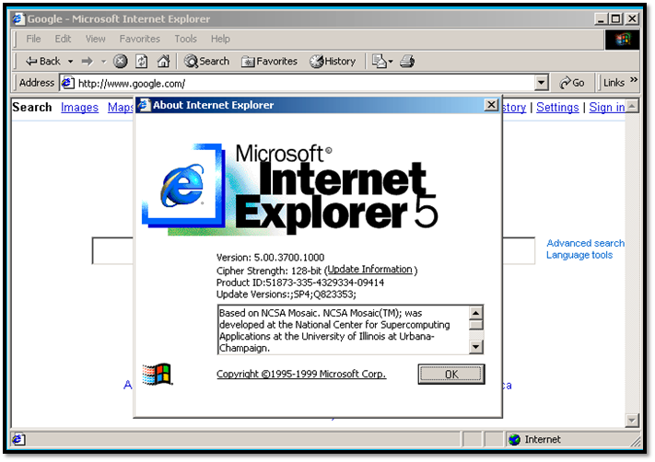
Task: Open Language tools link
Action: [579, 255]
